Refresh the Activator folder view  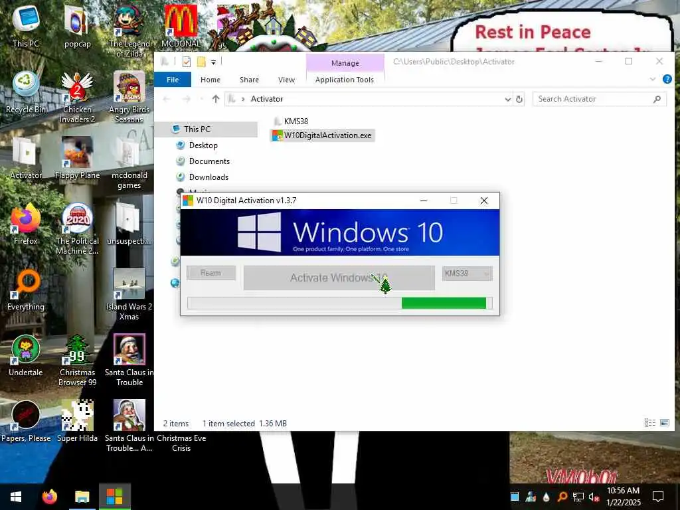click(x=519, y=100)
